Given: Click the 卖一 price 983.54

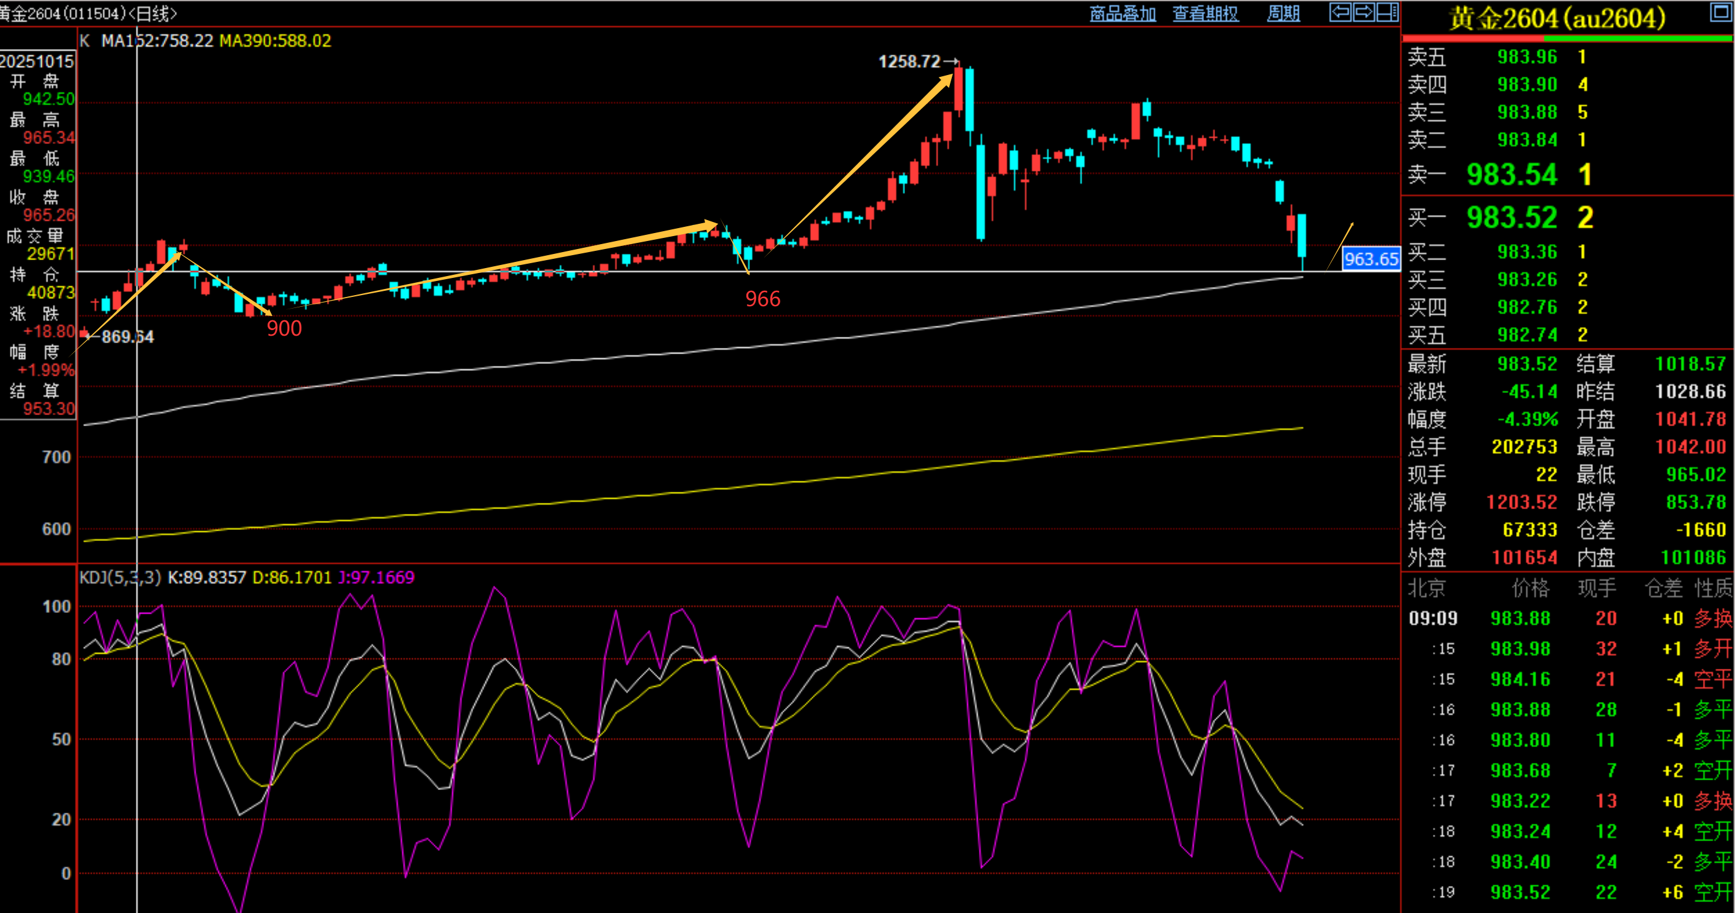Looking at the screenshot, I should coord(1512,174).
